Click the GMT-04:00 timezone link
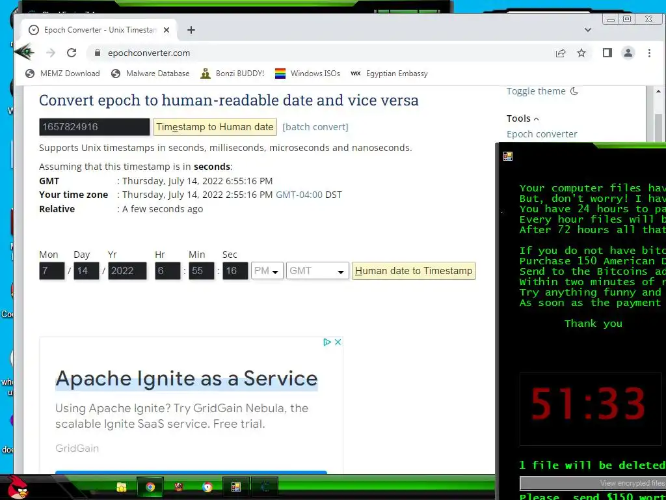The image size is (666, 500). coord(299,195)
